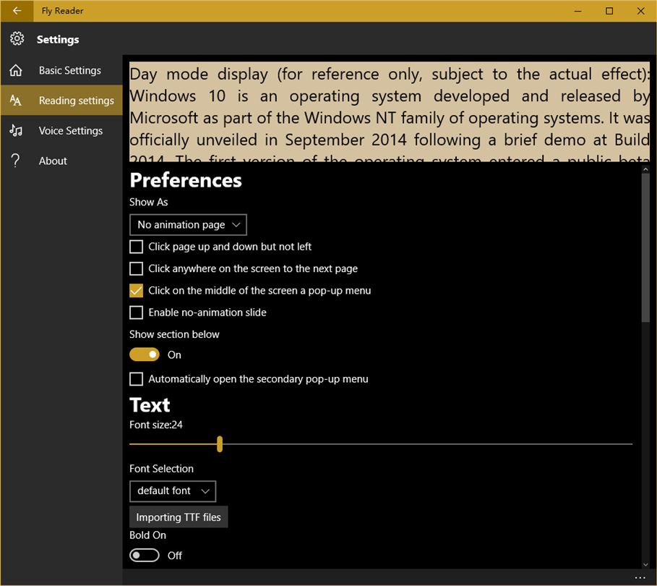657x586 pixels.
Task: Expand the default font dropdown
Action: [173, 491]
